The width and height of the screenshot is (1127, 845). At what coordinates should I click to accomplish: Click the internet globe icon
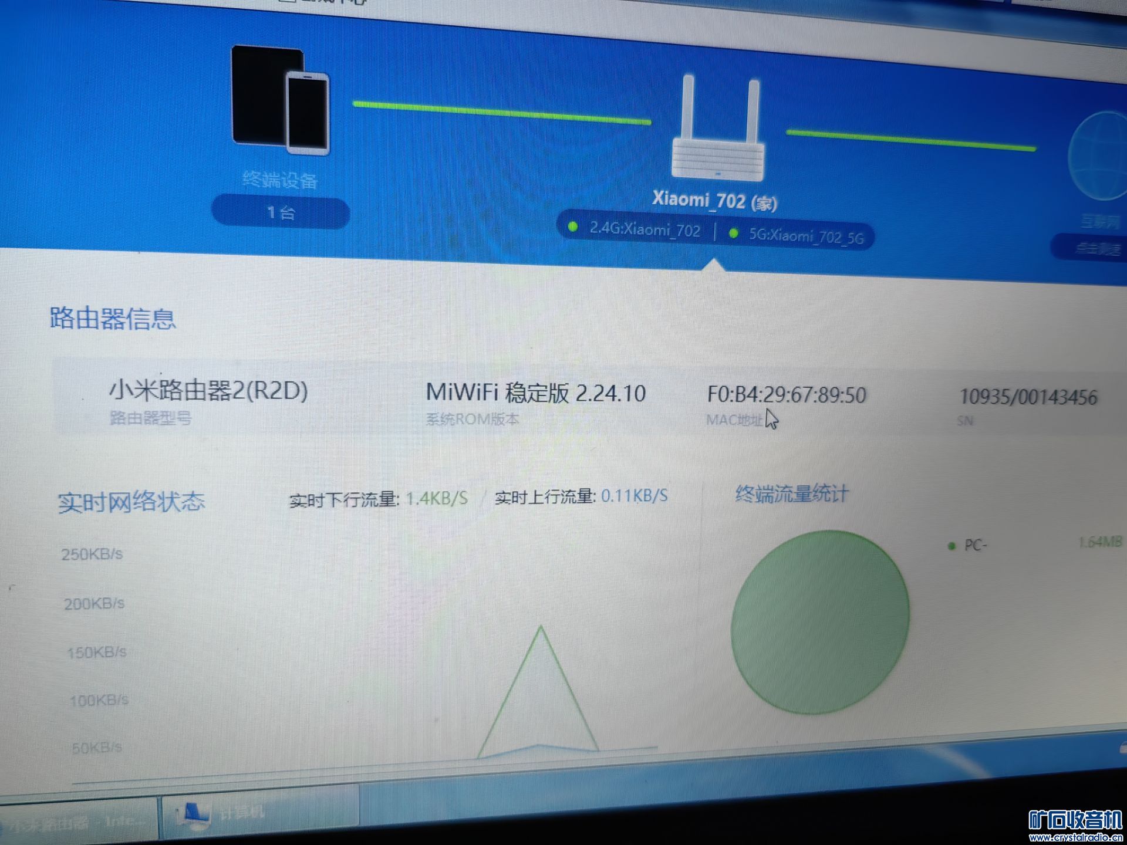(x=1098, y=156)
